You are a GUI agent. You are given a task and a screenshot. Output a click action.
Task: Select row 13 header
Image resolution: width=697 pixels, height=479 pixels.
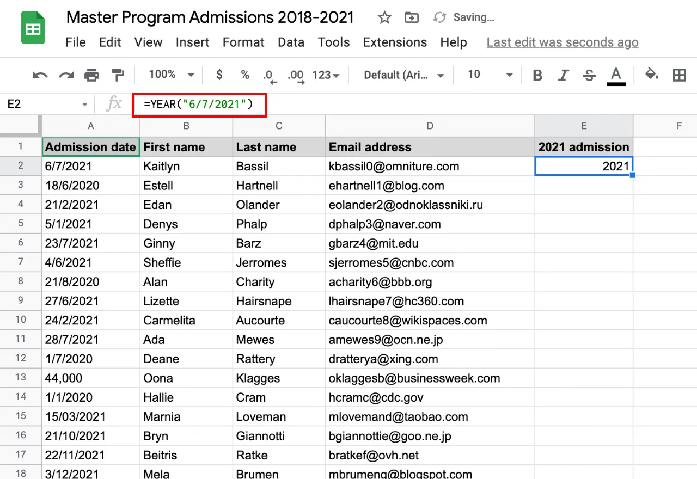pyautogui.click(x=21, y=378)
